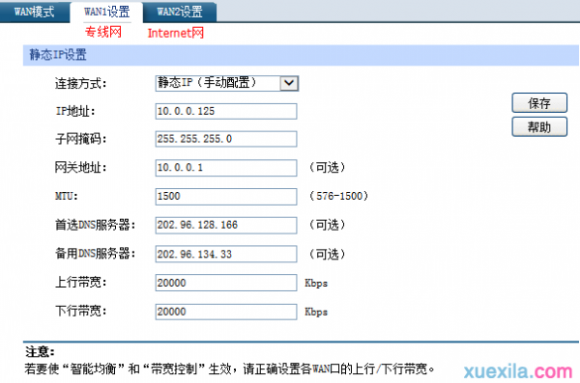Click the 首选DNS服务器 input field
The width and height of the screenshot is (580, 383).
point(226,225)
